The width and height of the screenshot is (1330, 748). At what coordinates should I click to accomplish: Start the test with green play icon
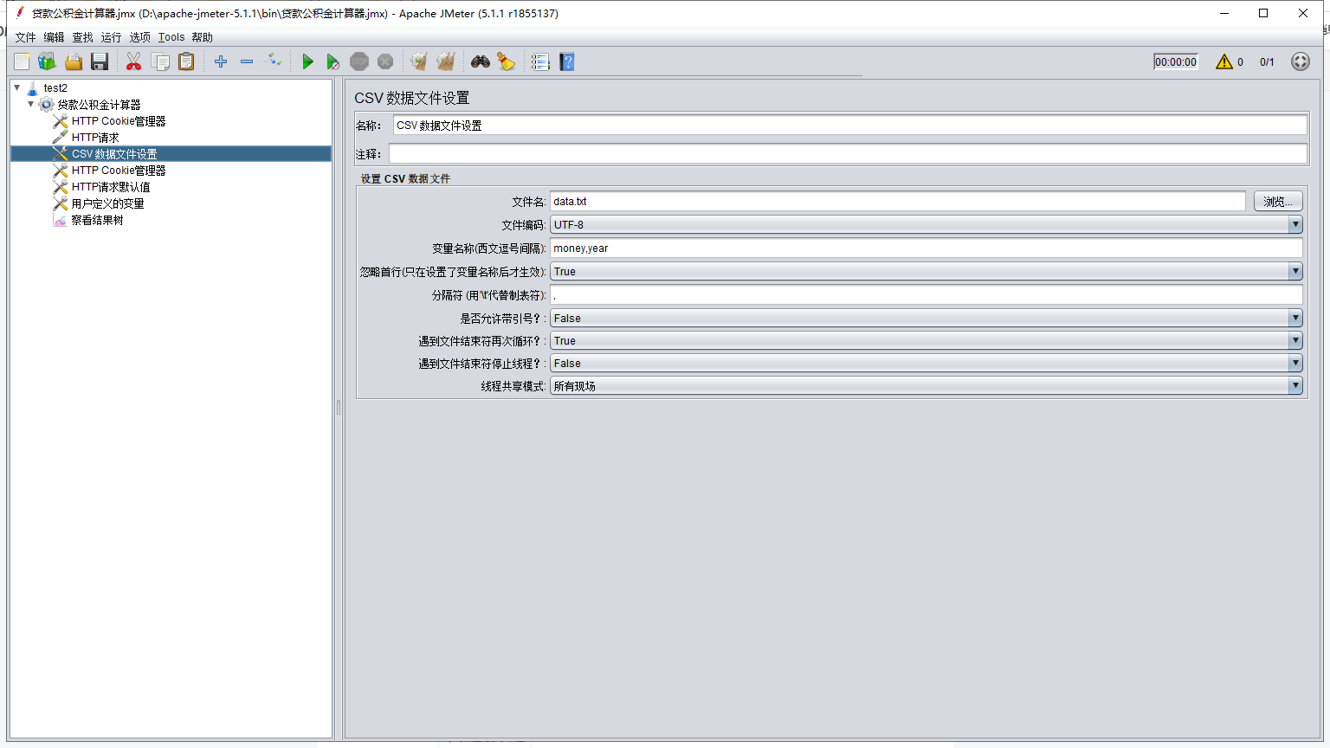(307, 61)
